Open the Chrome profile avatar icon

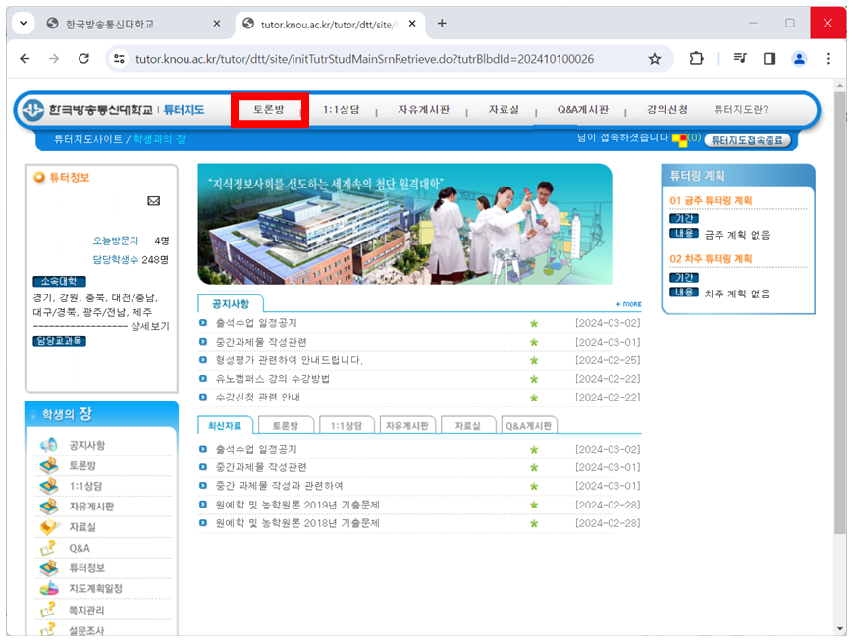click(799, 58)
